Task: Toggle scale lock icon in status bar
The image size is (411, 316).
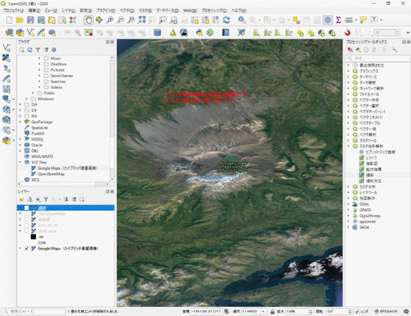Action: [x=272, y=312]
